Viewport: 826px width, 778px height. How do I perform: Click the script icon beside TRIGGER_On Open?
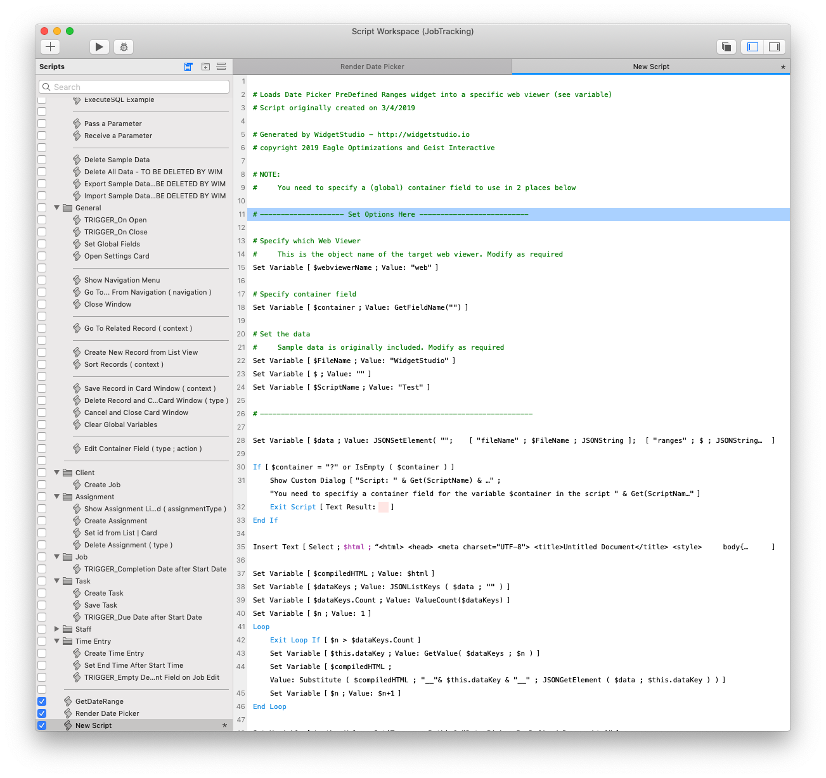click(77, 220)
